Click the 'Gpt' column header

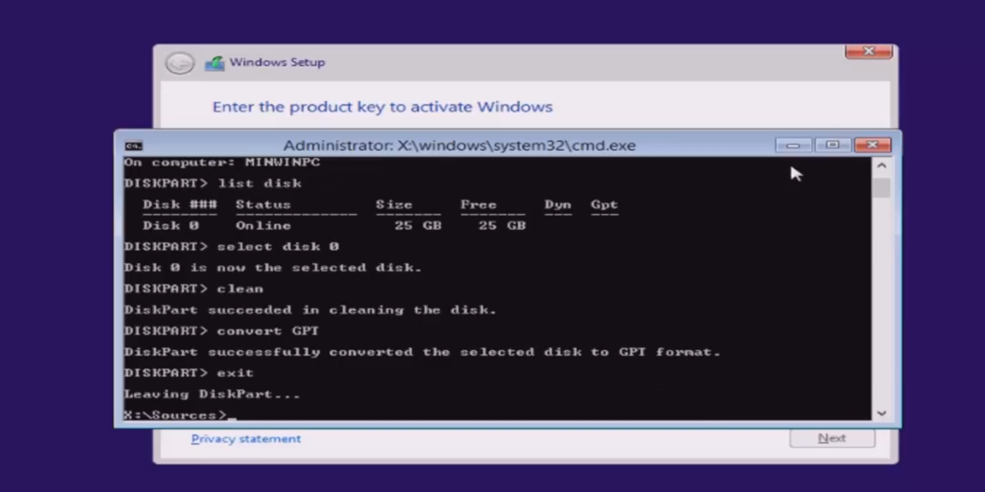point(604,204)
